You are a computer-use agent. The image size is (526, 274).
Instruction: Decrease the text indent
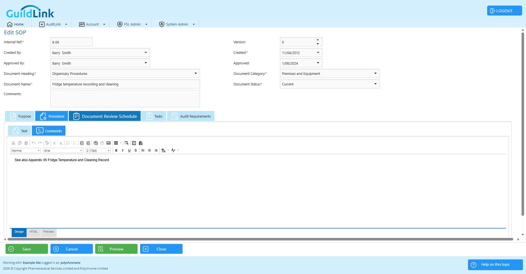88,143
